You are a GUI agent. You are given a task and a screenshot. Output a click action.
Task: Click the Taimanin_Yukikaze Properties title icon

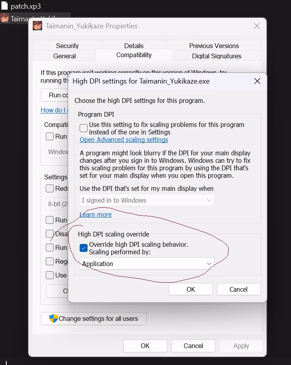tap(37, 26)
